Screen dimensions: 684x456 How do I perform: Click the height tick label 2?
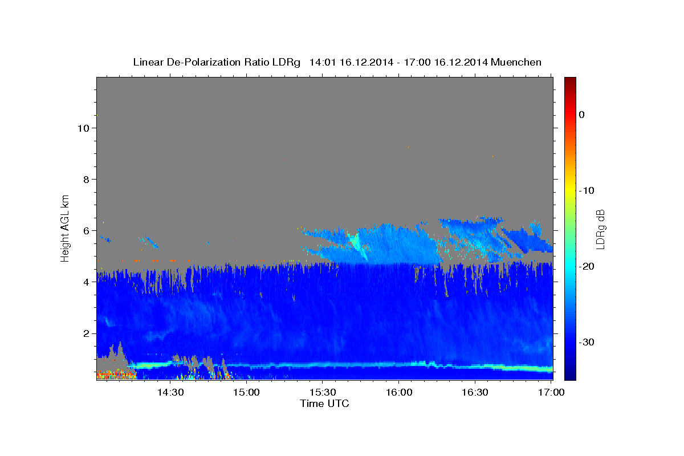pos(85,333)
